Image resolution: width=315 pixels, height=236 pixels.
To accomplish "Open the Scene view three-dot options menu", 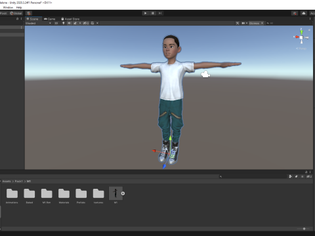I will point(310,19).
